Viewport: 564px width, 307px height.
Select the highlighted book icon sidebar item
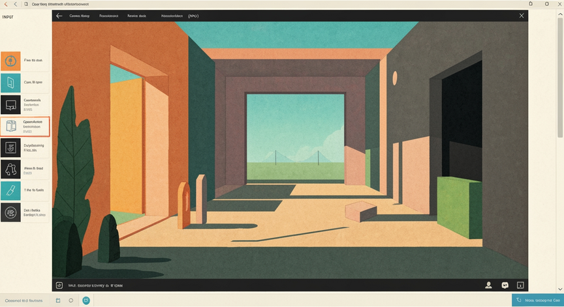[25, 126]
